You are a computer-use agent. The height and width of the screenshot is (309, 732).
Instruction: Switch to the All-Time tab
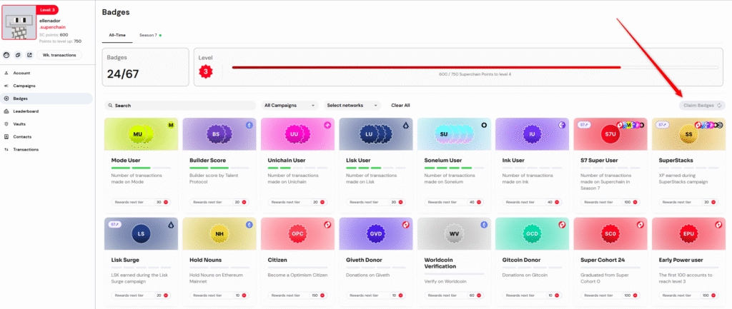[x=117, y=35]
